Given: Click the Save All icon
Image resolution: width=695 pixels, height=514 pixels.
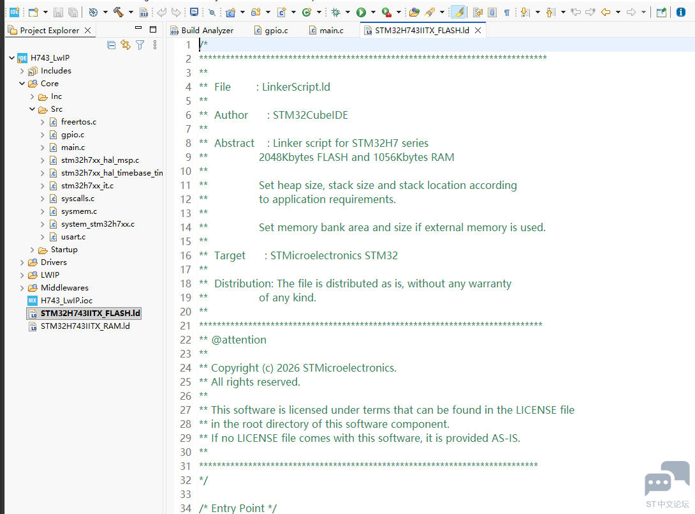Looking at the screenshot, I should (73, 12).
